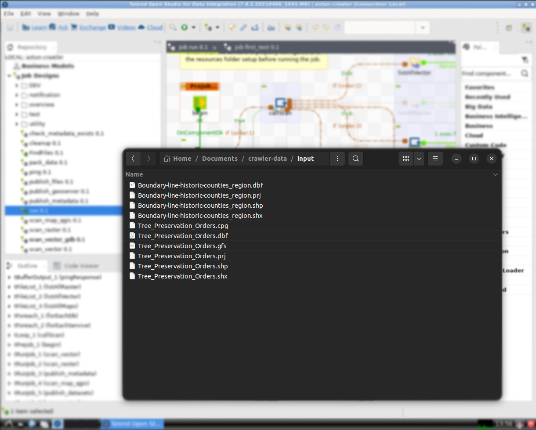
Task: Switch to the Job run 0.1 tab
Action: click(193, 47)
